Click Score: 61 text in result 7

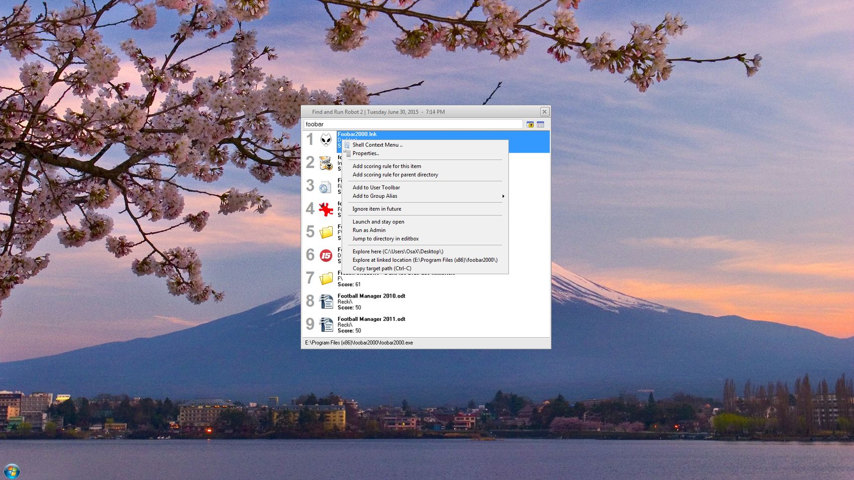coord(349,285)
